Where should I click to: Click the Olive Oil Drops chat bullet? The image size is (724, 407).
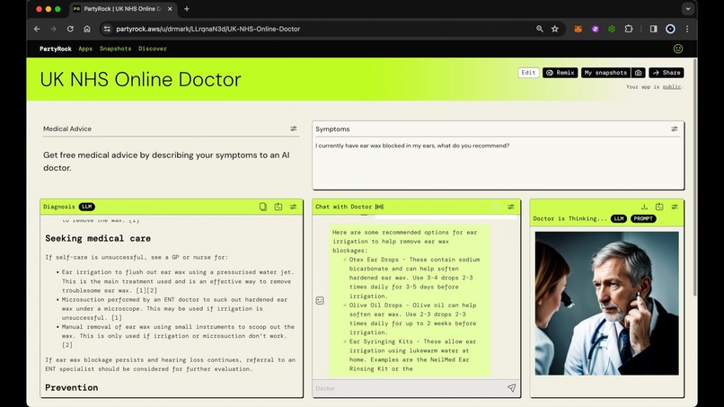[x=412, y=319]
